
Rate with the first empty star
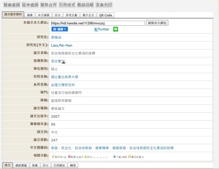tap(95, 157)
